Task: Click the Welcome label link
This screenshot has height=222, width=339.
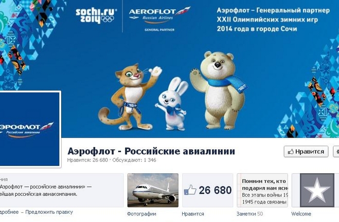Action: click(301, 214)
